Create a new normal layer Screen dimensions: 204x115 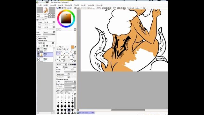point(39,43)
